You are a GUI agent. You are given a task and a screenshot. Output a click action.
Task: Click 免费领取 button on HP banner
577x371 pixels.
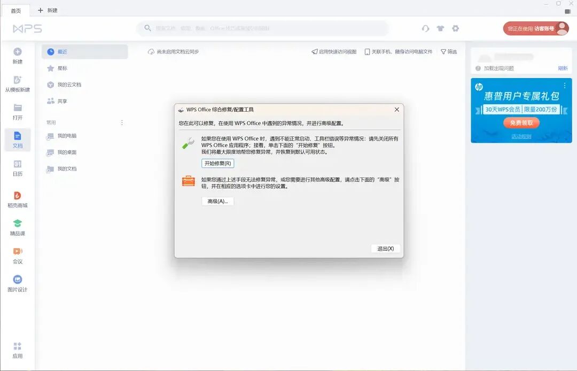click(521, 123)
